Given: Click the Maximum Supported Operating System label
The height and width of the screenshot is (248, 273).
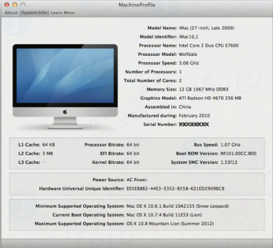Looking at the screenshot, I should [79, 224].
